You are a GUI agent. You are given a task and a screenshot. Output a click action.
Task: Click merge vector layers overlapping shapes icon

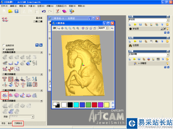tap(157, 24)
